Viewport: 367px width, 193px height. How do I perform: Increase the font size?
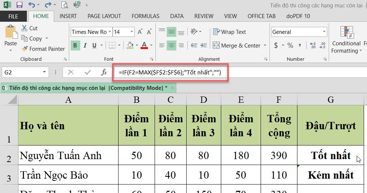(x=140, y=32)
